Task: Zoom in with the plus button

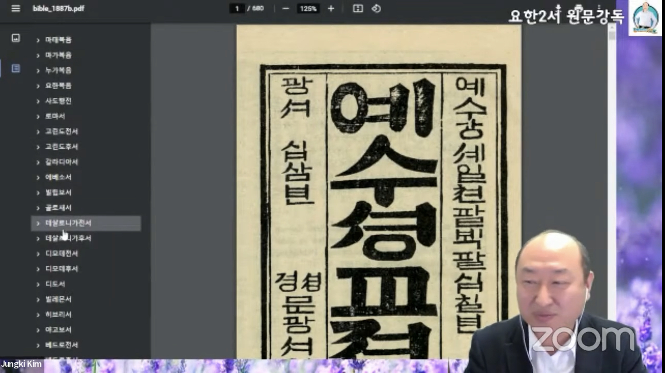Action: pos(331,9)
